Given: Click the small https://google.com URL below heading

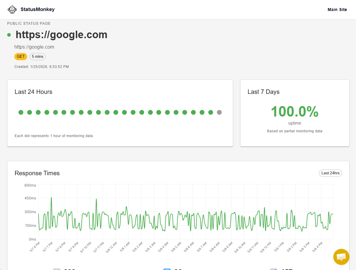Looking at the screenshot, I should (x=34, y=47).
